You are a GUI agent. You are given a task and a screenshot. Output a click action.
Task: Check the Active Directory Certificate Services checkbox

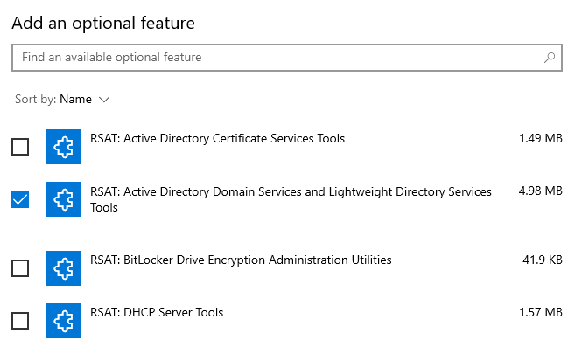20,147
